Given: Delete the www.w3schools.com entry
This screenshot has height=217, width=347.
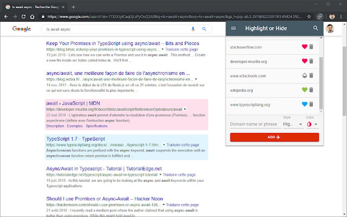Looking at the screenshot, I should click(311, 76).
